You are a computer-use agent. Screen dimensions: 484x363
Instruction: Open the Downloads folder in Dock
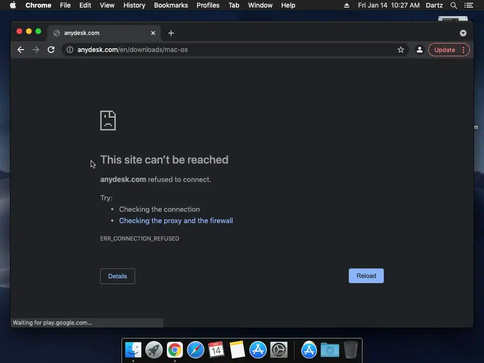329,350
